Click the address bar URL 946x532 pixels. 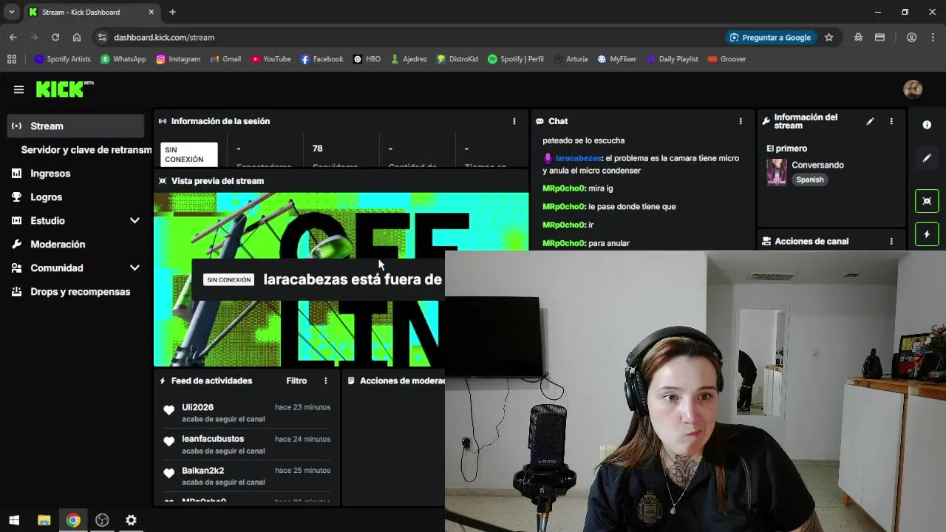pos(164,37)
